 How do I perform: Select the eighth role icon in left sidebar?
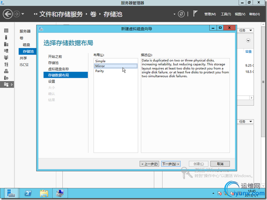(x=6, y=78)
